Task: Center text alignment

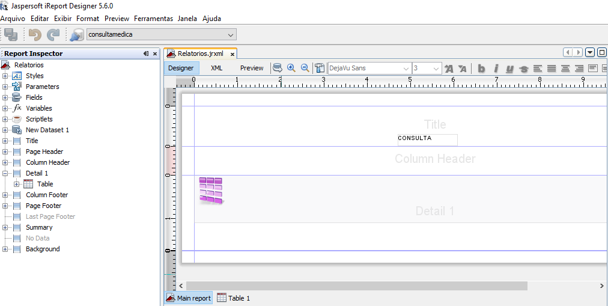Action: 565,69
